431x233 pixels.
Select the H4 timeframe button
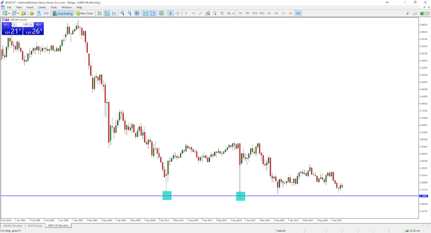pyautogui.click(x=276, y=13)
